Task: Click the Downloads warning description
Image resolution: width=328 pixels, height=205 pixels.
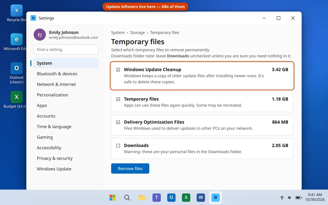Action: tap(183, 152)
